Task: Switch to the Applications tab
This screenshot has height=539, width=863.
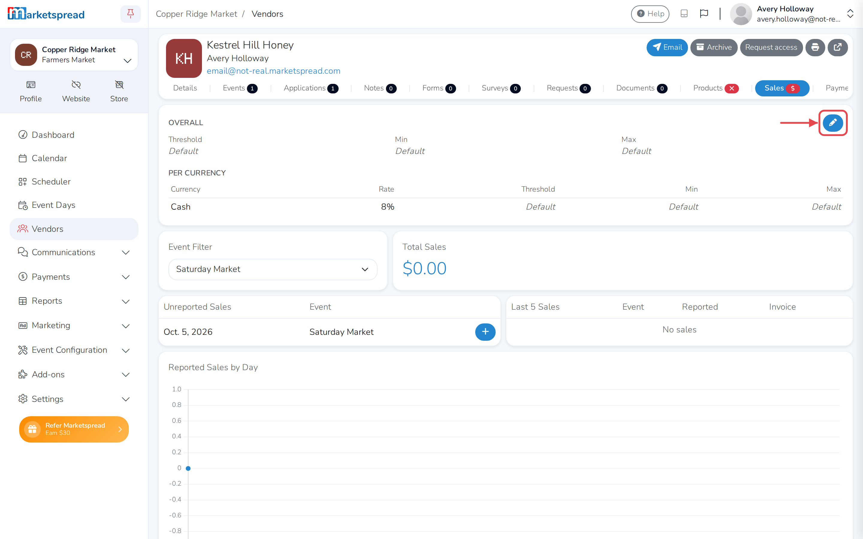Action: [311, 88]
